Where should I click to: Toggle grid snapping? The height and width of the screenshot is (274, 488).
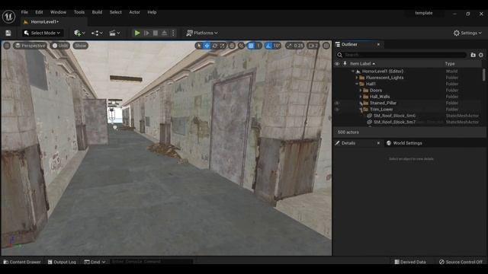(x=251, y=46)
